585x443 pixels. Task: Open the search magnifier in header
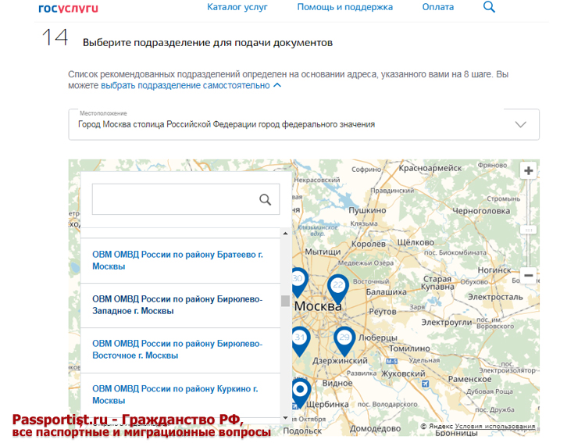(x=489, y=7)
